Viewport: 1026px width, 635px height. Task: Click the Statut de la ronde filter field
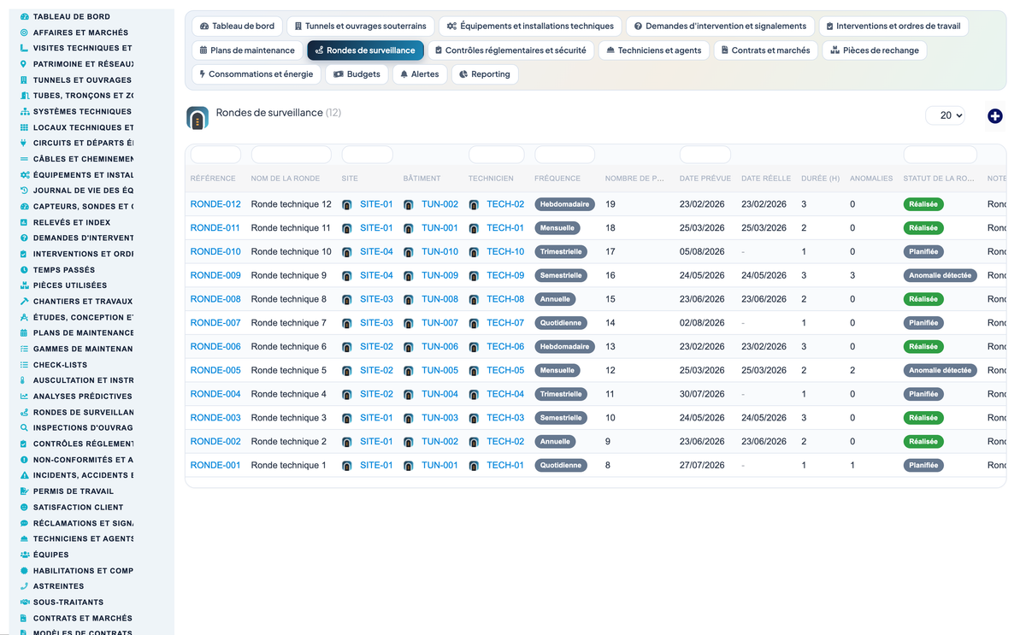[x=940, y=155]
